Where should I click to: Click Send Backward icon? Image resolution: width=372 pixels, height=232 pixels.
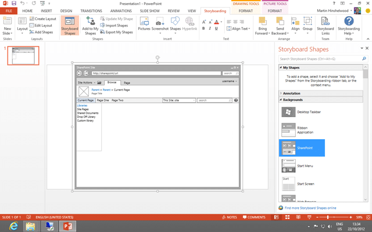280,21
